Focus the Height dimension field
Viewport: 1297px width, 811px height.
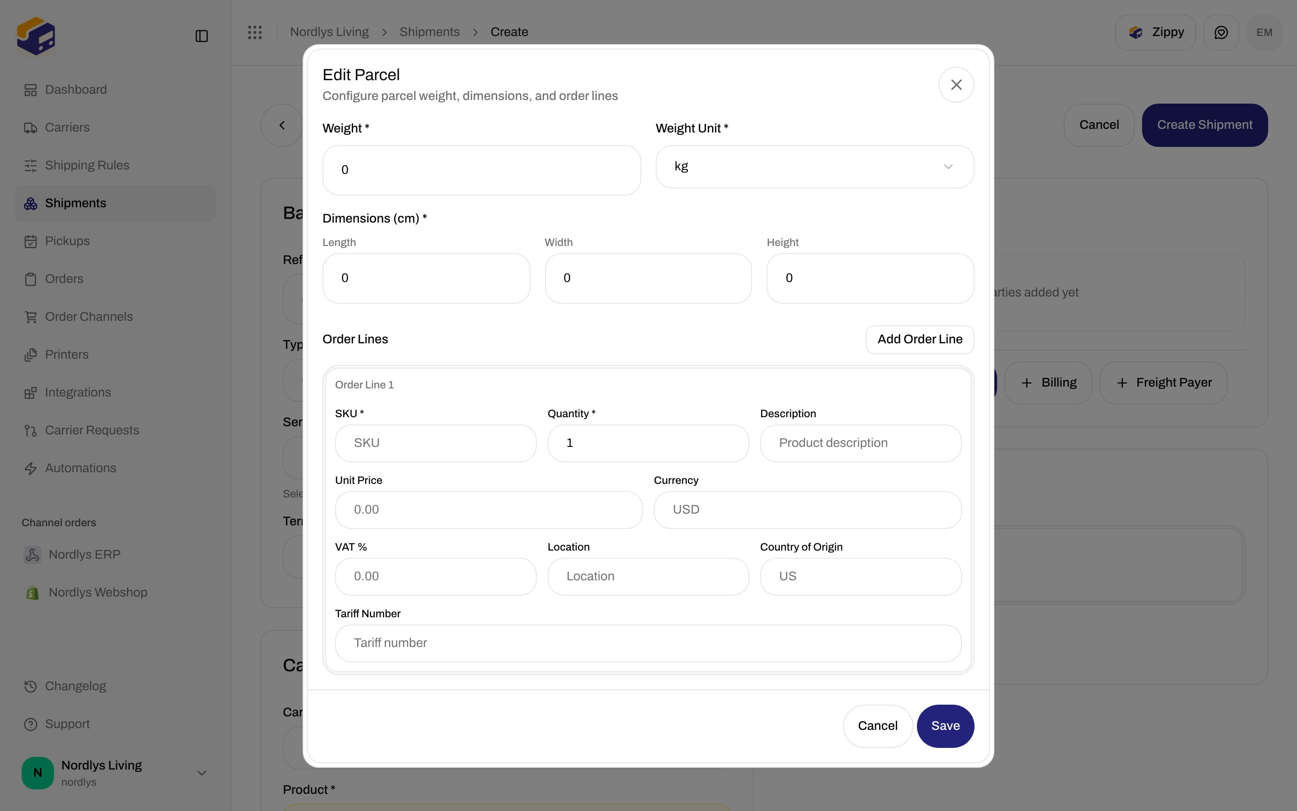[x=870, y=278]
